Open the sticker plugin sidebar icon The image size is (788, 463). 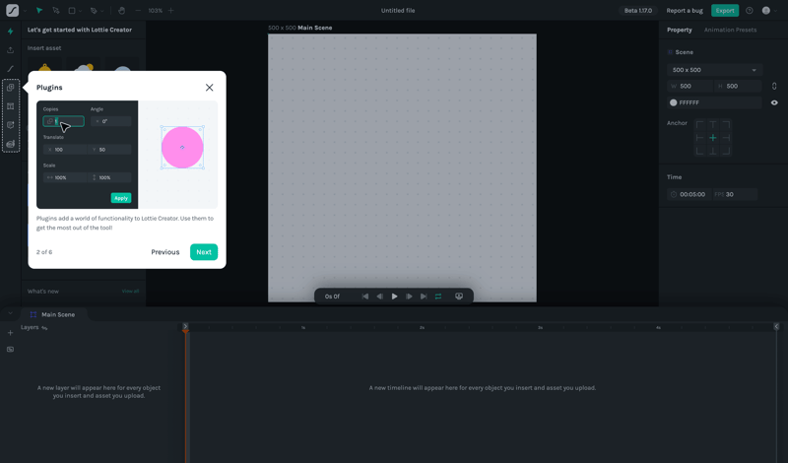coord(11,125)
